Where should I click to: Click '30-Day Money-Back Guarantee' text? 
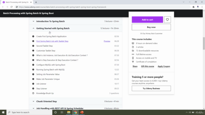click(151, 34)
